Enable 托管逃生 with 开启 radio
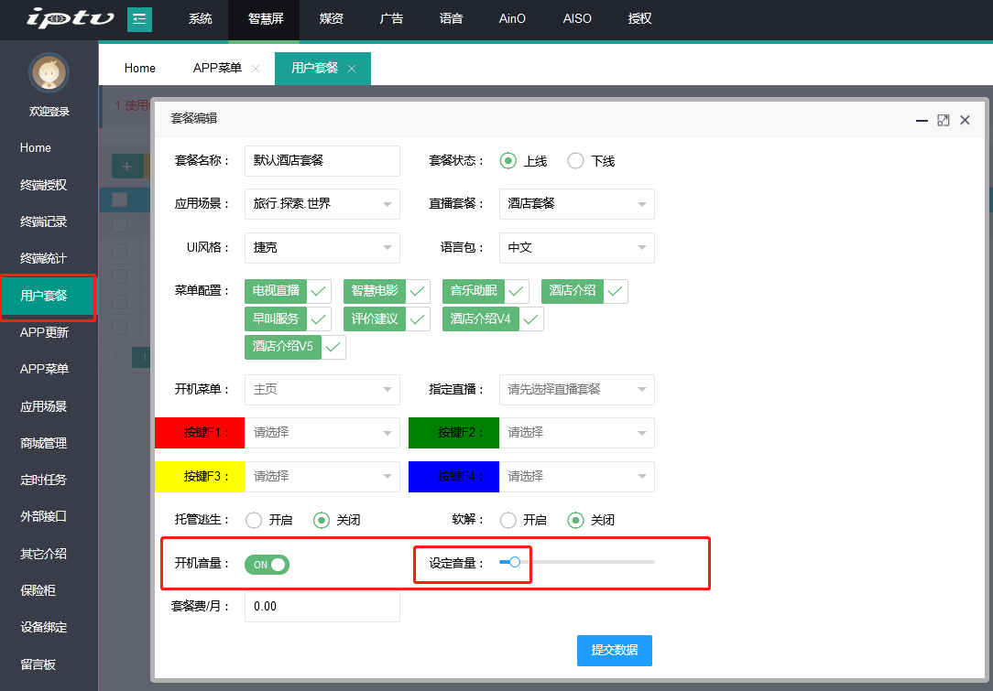This screenshot has height=691, width=993. click(254, 520)
